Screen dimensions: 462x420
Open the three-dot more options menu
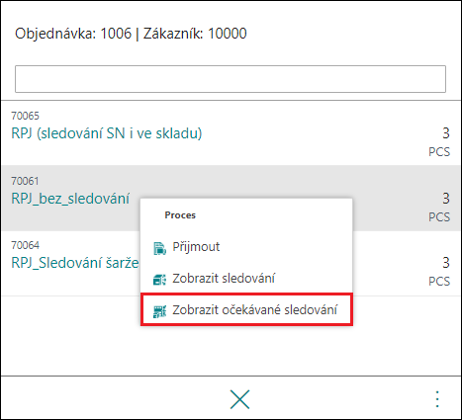pos(437,399)
